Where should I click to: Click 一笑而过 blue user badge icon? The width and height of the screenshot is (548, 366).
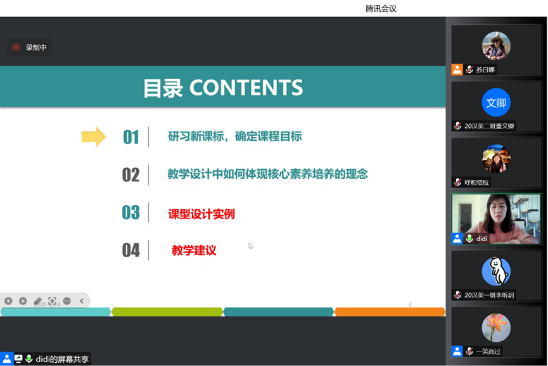pos(457,351)
